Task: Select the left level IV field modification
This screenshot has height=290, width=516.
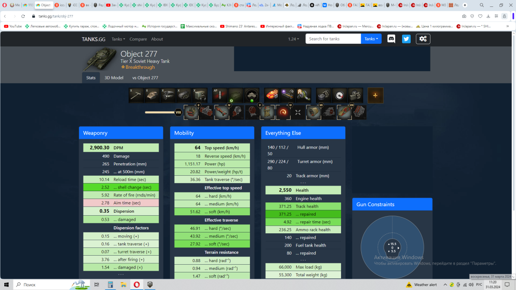Action: [221, 113]
